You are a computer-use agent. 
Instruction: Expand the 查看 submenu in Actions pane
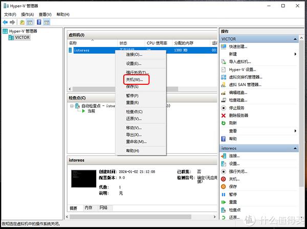pos(295,131)
